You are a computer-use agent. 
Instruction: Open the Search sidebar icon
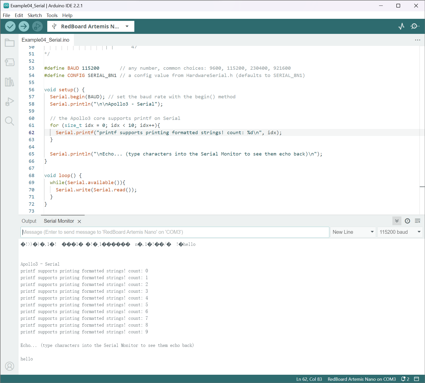tap(10, 121)
